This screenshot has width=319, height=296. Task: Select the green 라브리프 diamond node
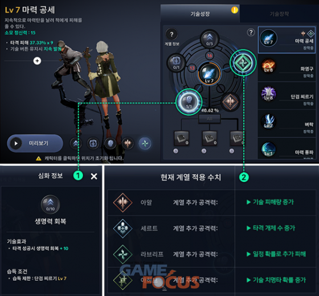tap(243, 63)
